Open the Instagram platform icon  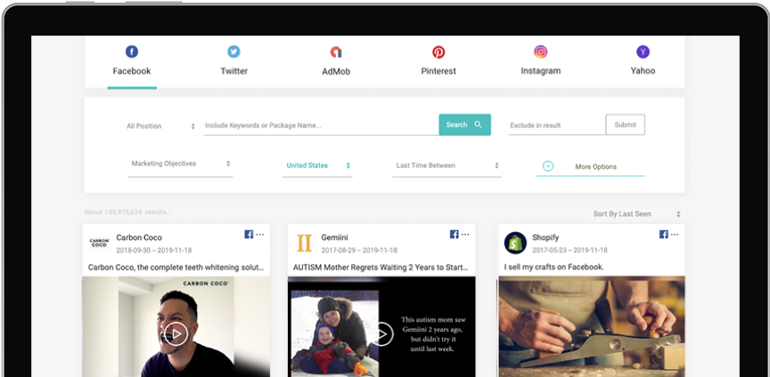click(540, 52)
